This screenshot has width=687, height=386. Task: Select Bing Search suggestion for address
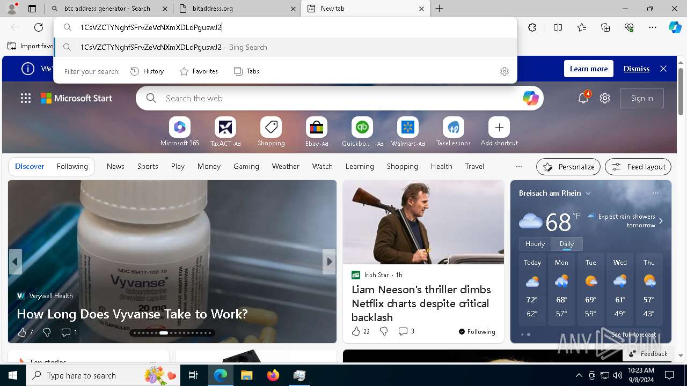coord(286,47)
